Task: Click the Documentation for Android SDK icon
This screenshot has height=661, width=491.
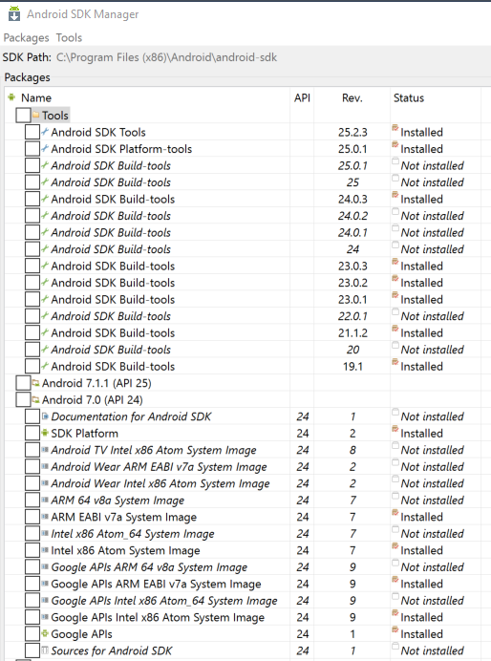Action: click(x=45, y=416)
